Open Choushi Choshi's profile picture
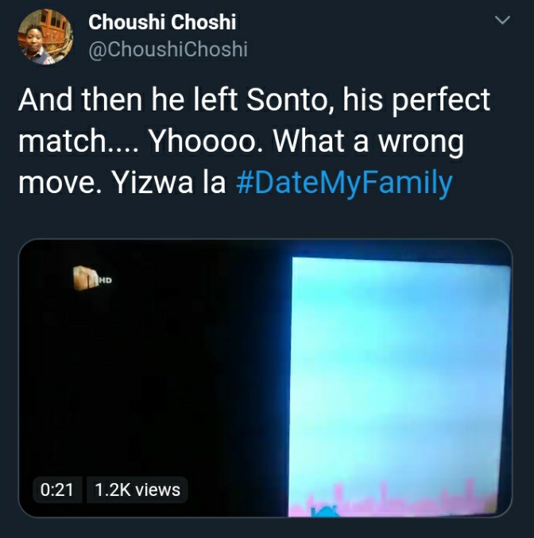The width and height of the screenshot is (534, 538). pyautogui.click(x=45, y=37)
